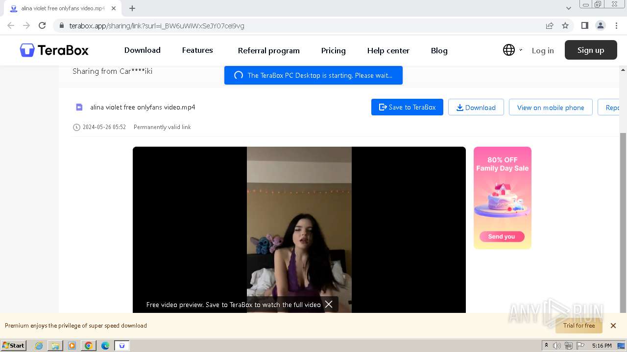The height and width of the screenshot is (352, 627).
Task: Click the clock date icon
Action: pos(76,127)
